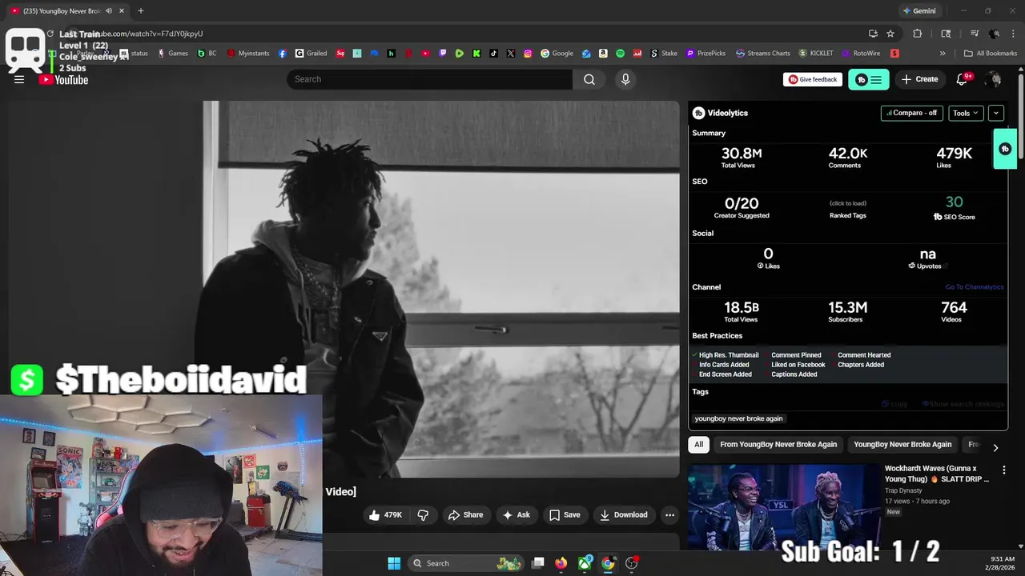Open the KICKLET bookmark
Image resolution: width=1025 pixels, height=576 pixels.
[x=816, y=54]
